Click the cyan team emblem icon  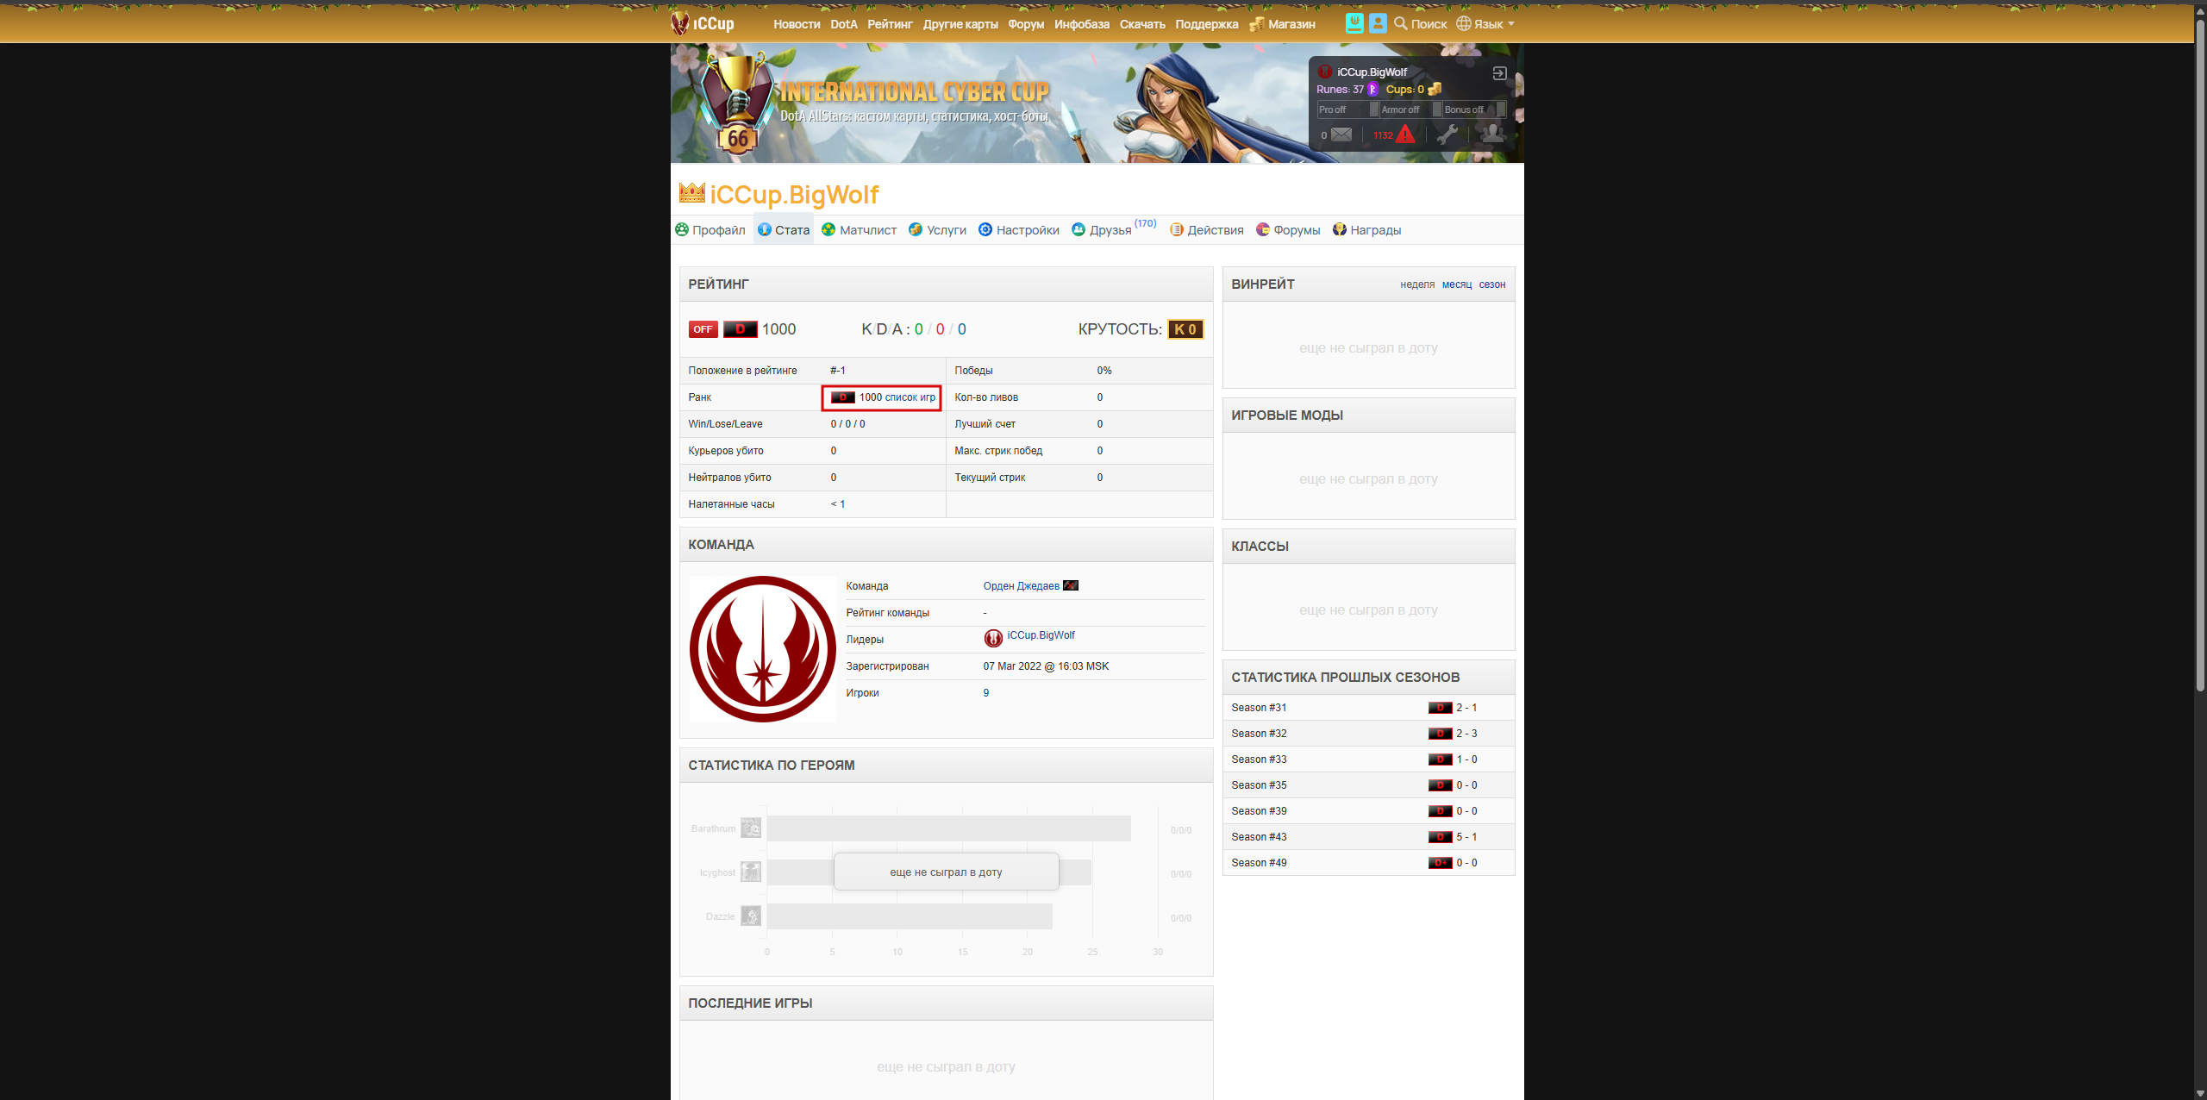(x=1354, y=23)
